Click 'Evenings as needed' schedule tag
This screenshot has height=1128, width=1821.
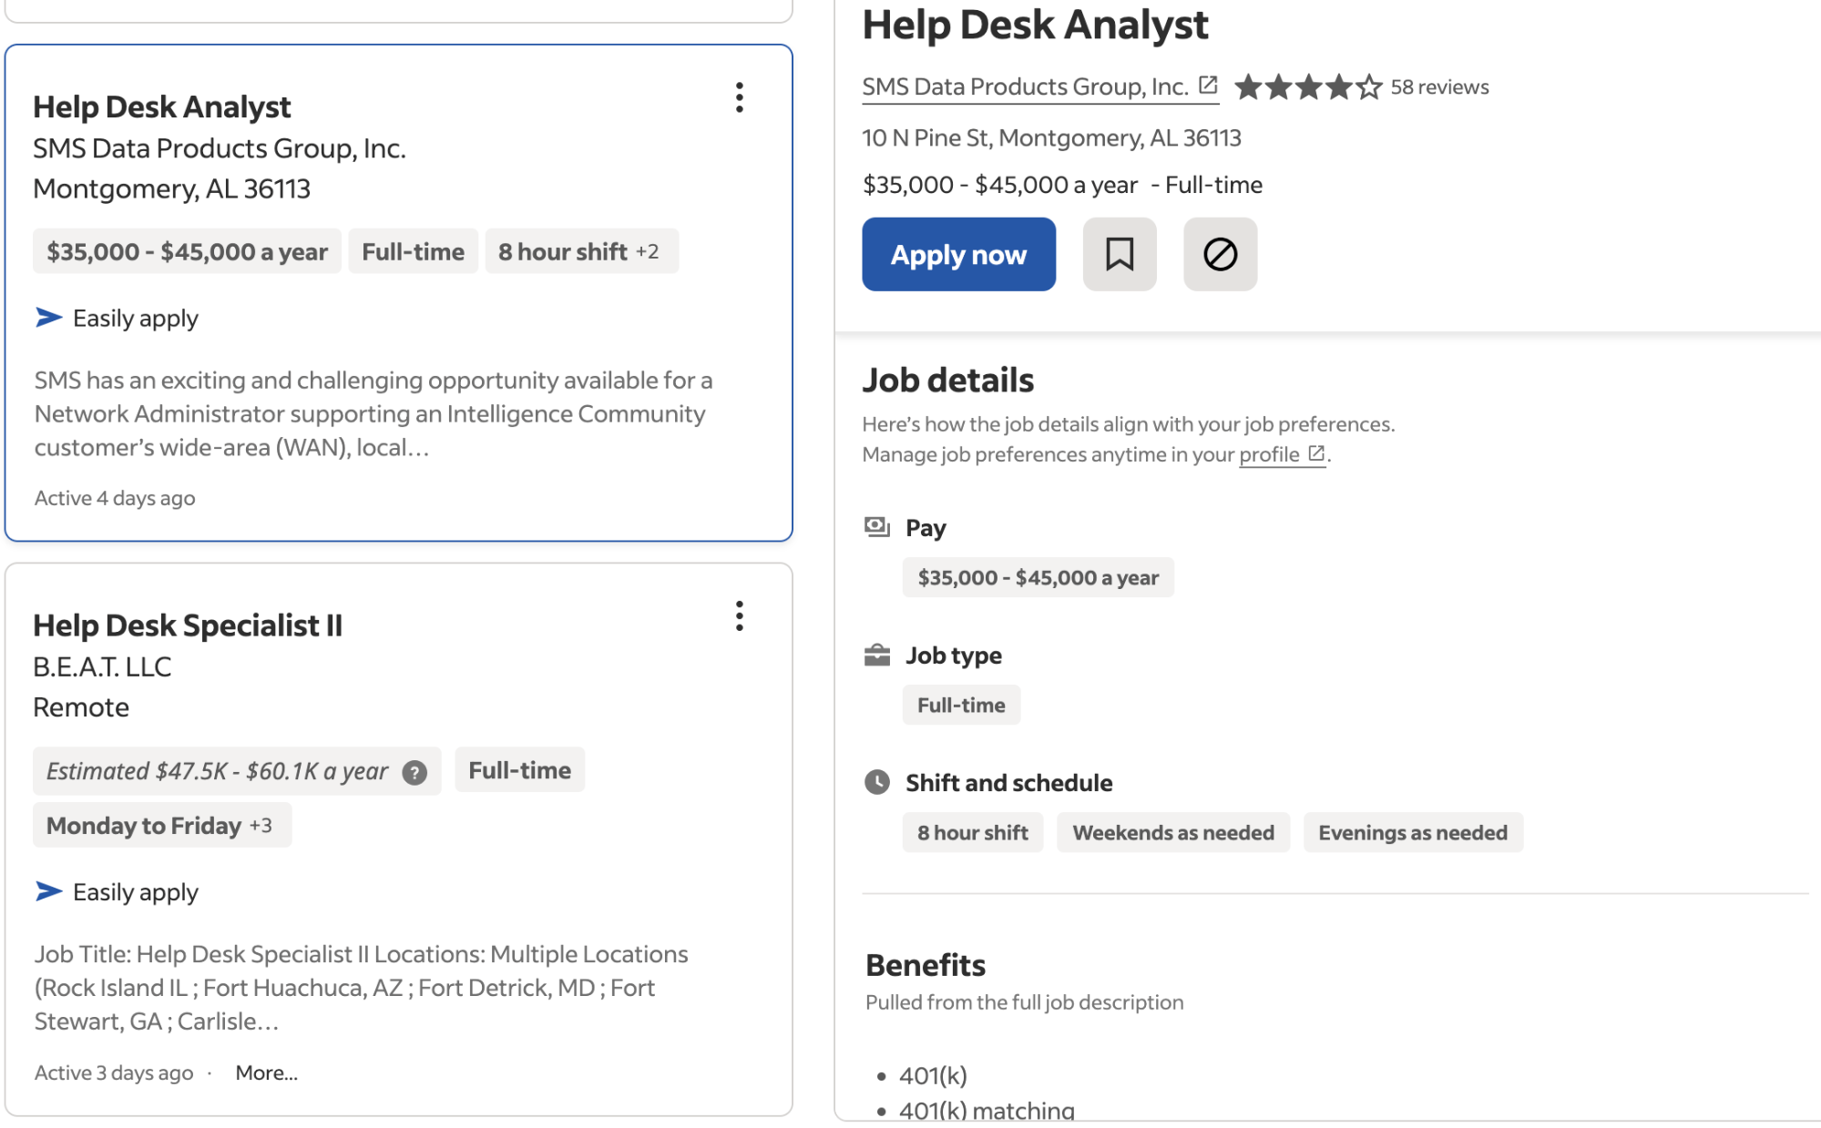point(1412,832)
